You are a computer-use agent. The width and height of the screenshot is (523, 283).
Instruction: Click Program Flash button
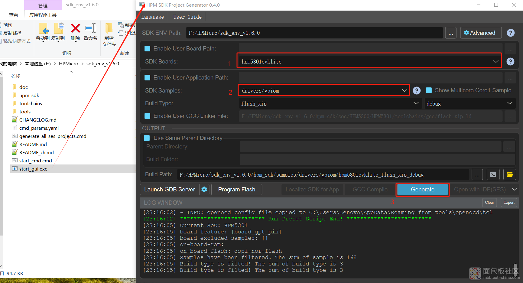point(237,189)
